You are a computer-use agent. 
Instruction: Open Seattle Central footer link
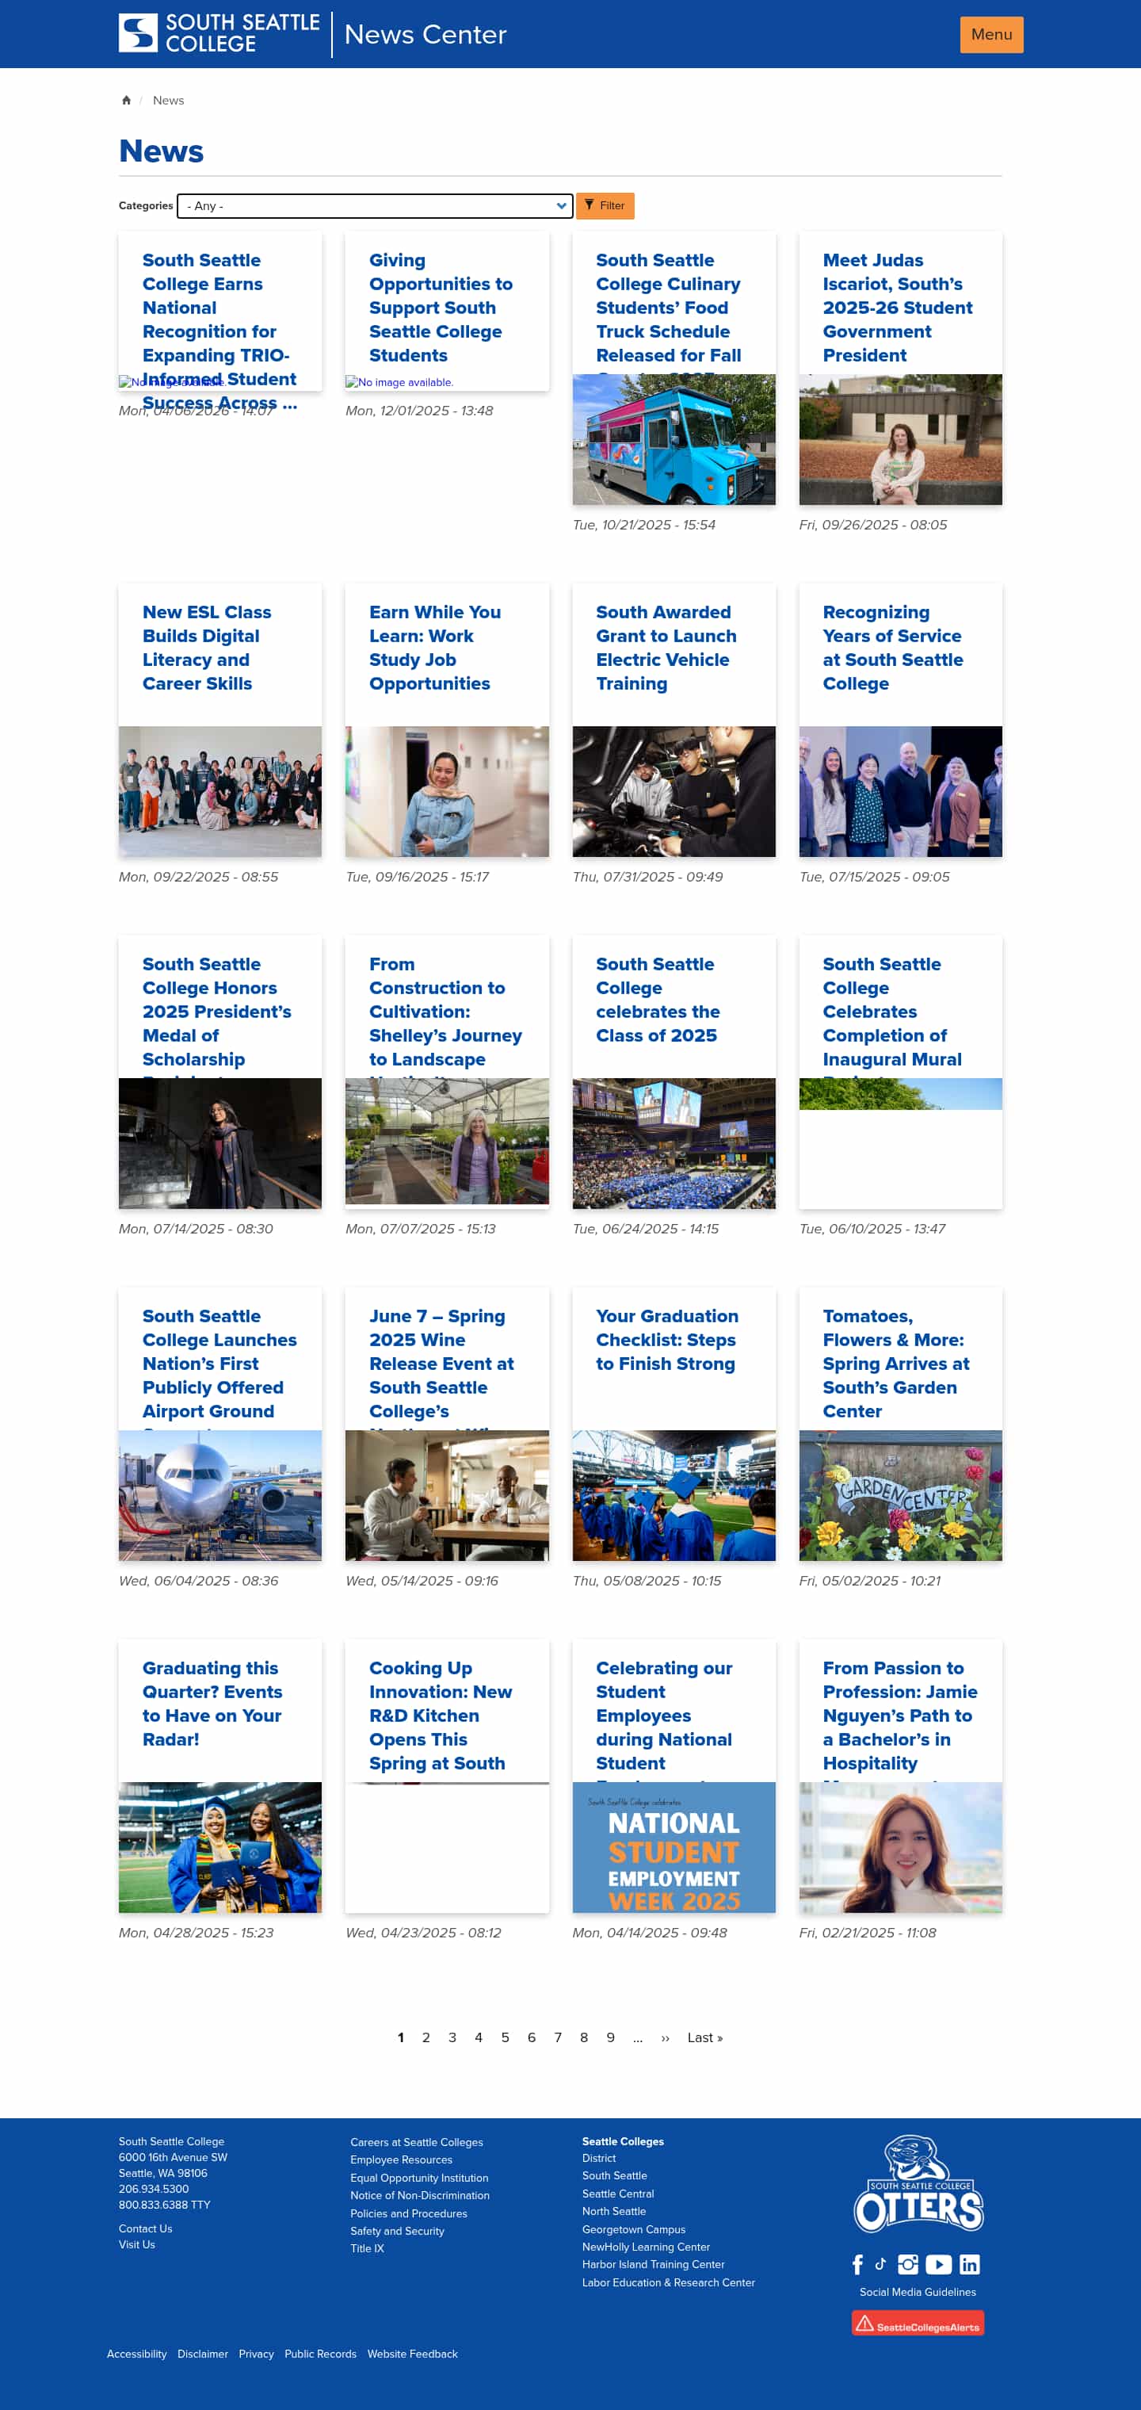point(617,2193)
